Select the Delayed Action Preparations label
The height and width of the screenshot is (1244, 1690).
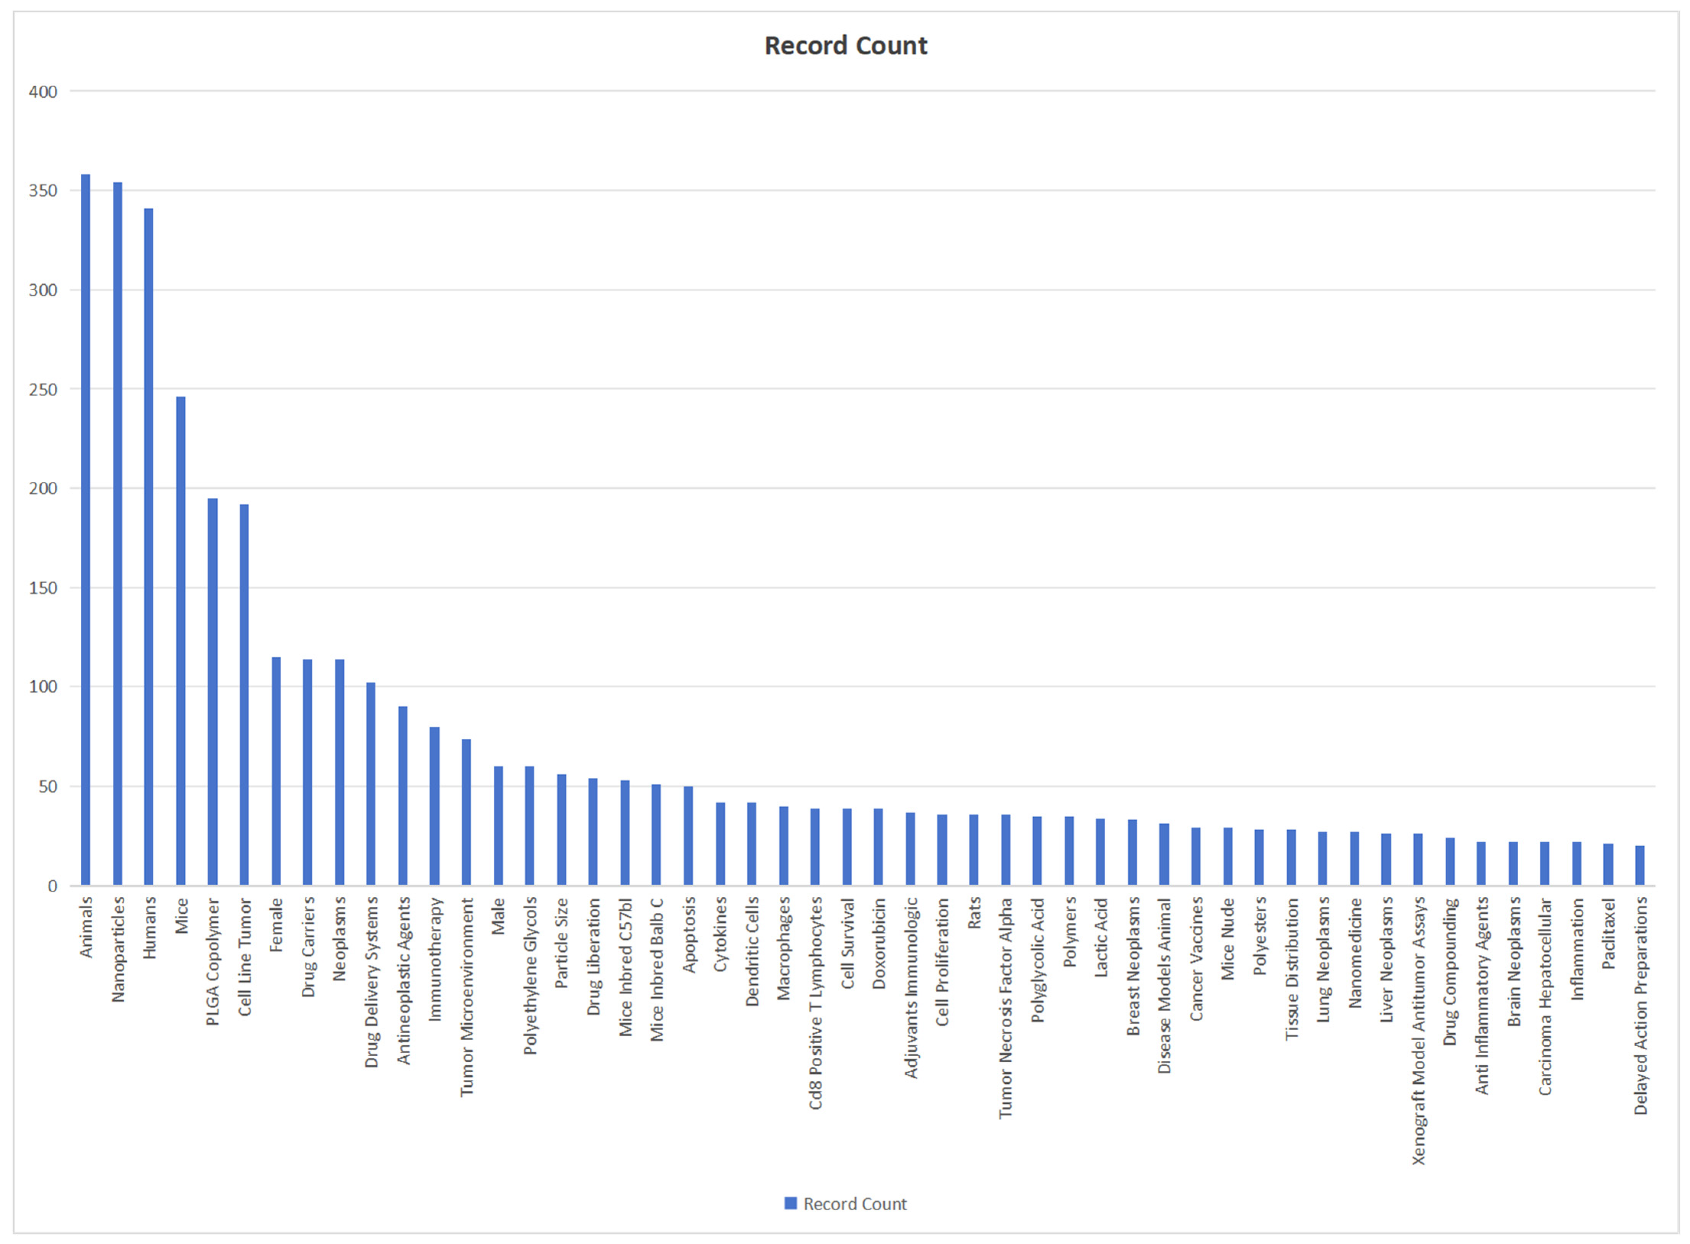point(1640,1005)
